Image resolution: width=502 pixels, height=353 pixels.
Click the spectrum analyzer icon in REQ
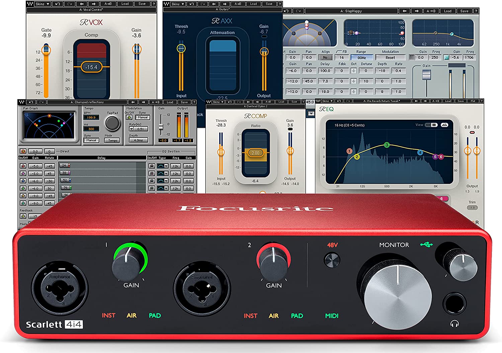(x=444, y=125)
